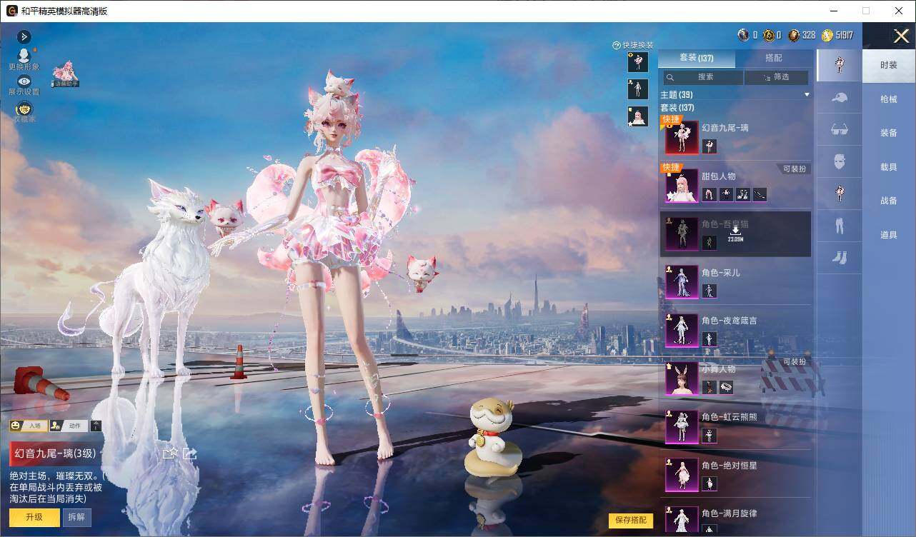Screen dimensions: 916x537
Task: Open the shoes category icon
Action: (840, 258)
